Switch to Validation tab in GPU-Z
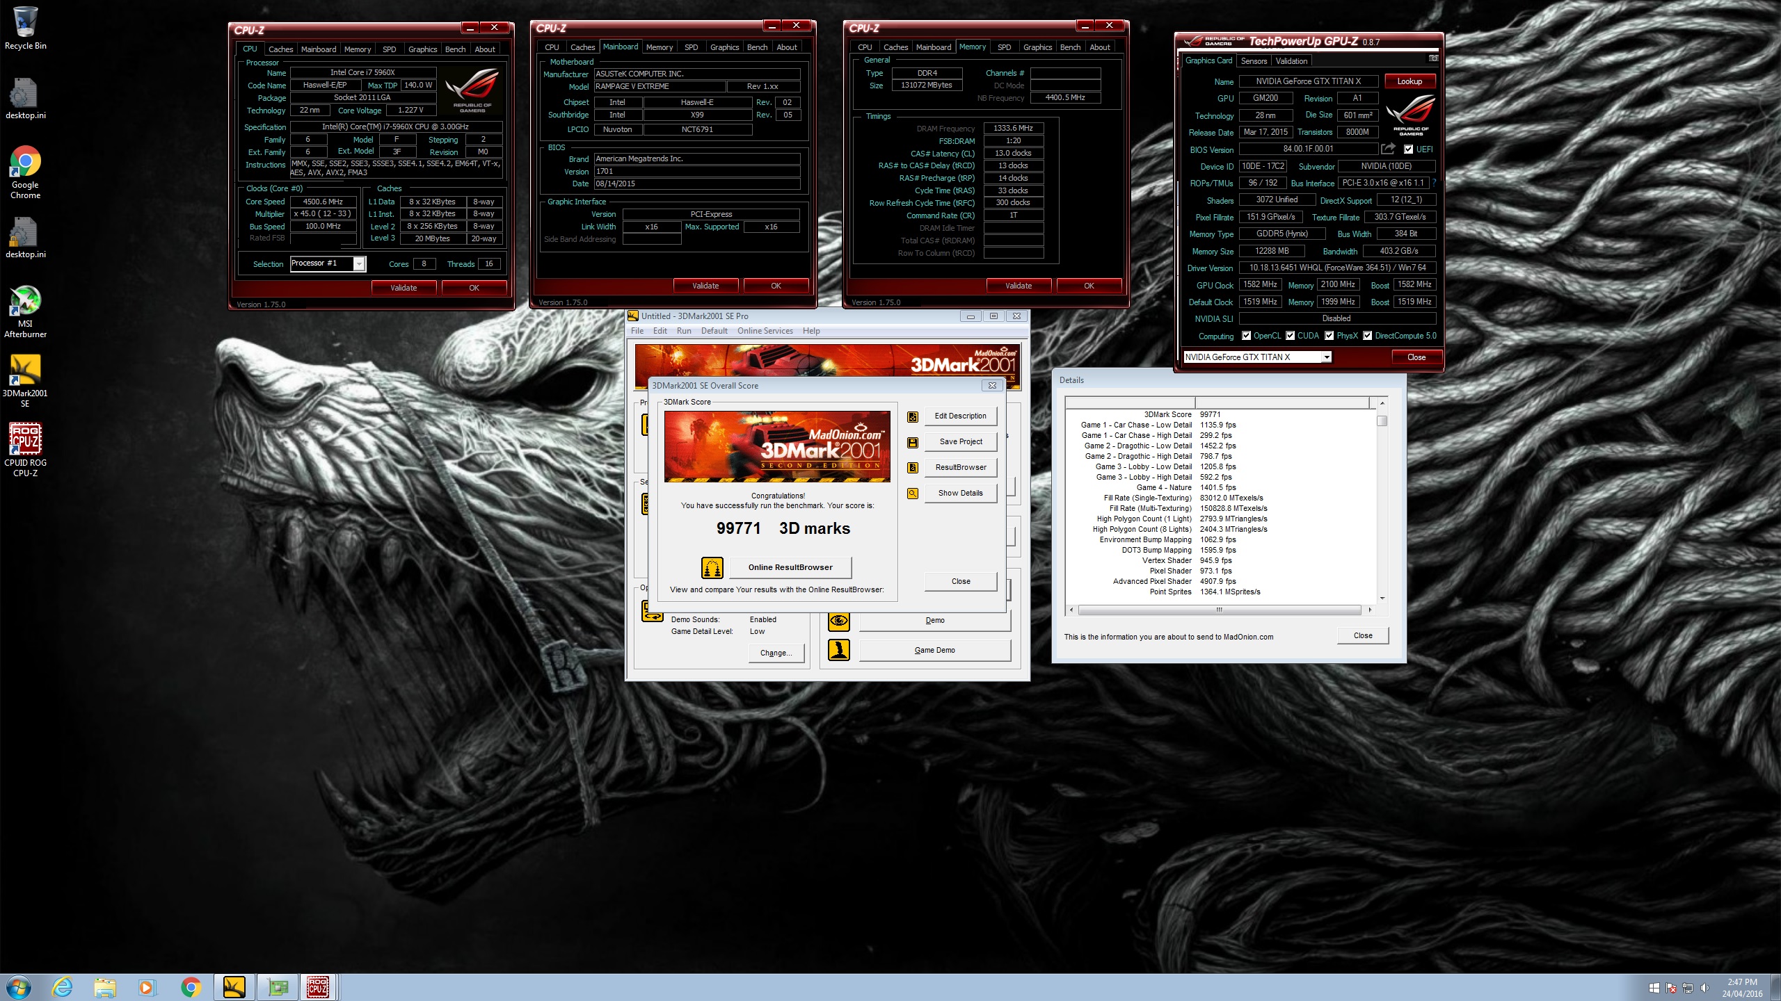The image size is (1781, 1001). [1291, 60]
